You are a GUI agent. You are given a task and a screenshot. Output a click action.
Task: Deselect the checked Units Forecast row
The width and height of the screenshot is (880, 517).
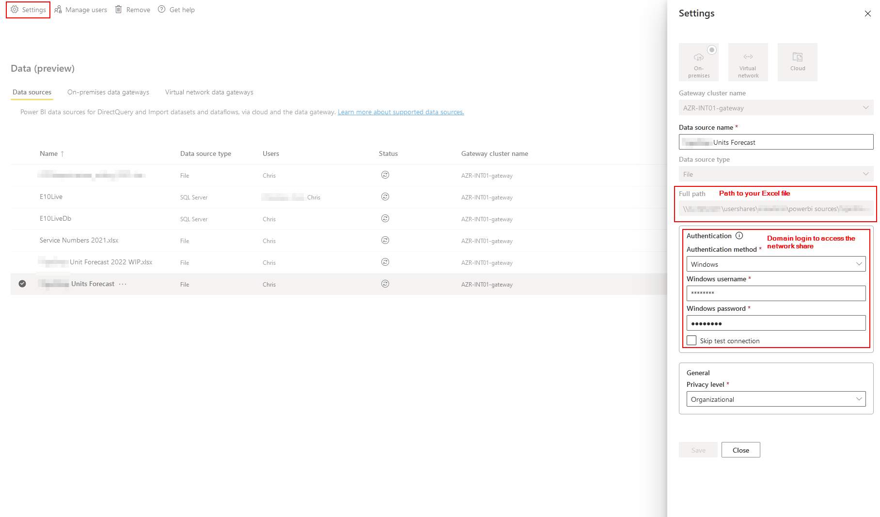coord(22,284)
